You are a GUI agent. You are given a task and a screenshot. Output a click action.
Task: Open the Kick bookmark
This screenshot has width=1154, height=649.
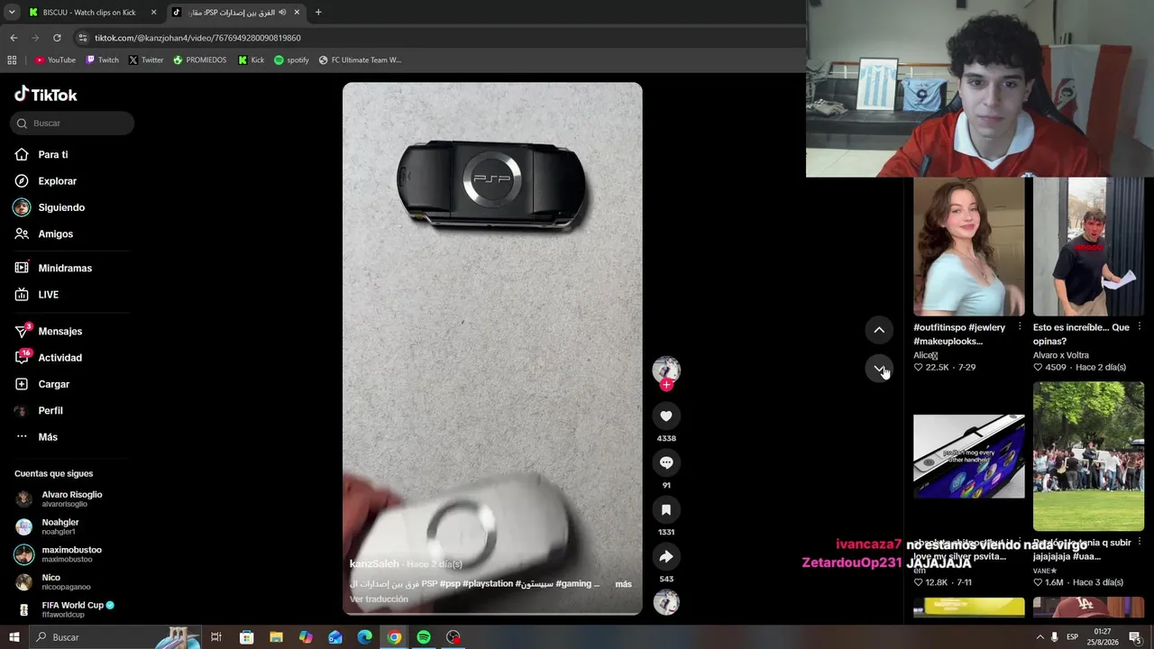pyautogui.click(x=252, y=60)
